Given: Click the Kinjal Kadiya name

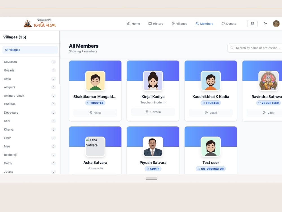Looking at the screenshot, I should click(153, 97).
